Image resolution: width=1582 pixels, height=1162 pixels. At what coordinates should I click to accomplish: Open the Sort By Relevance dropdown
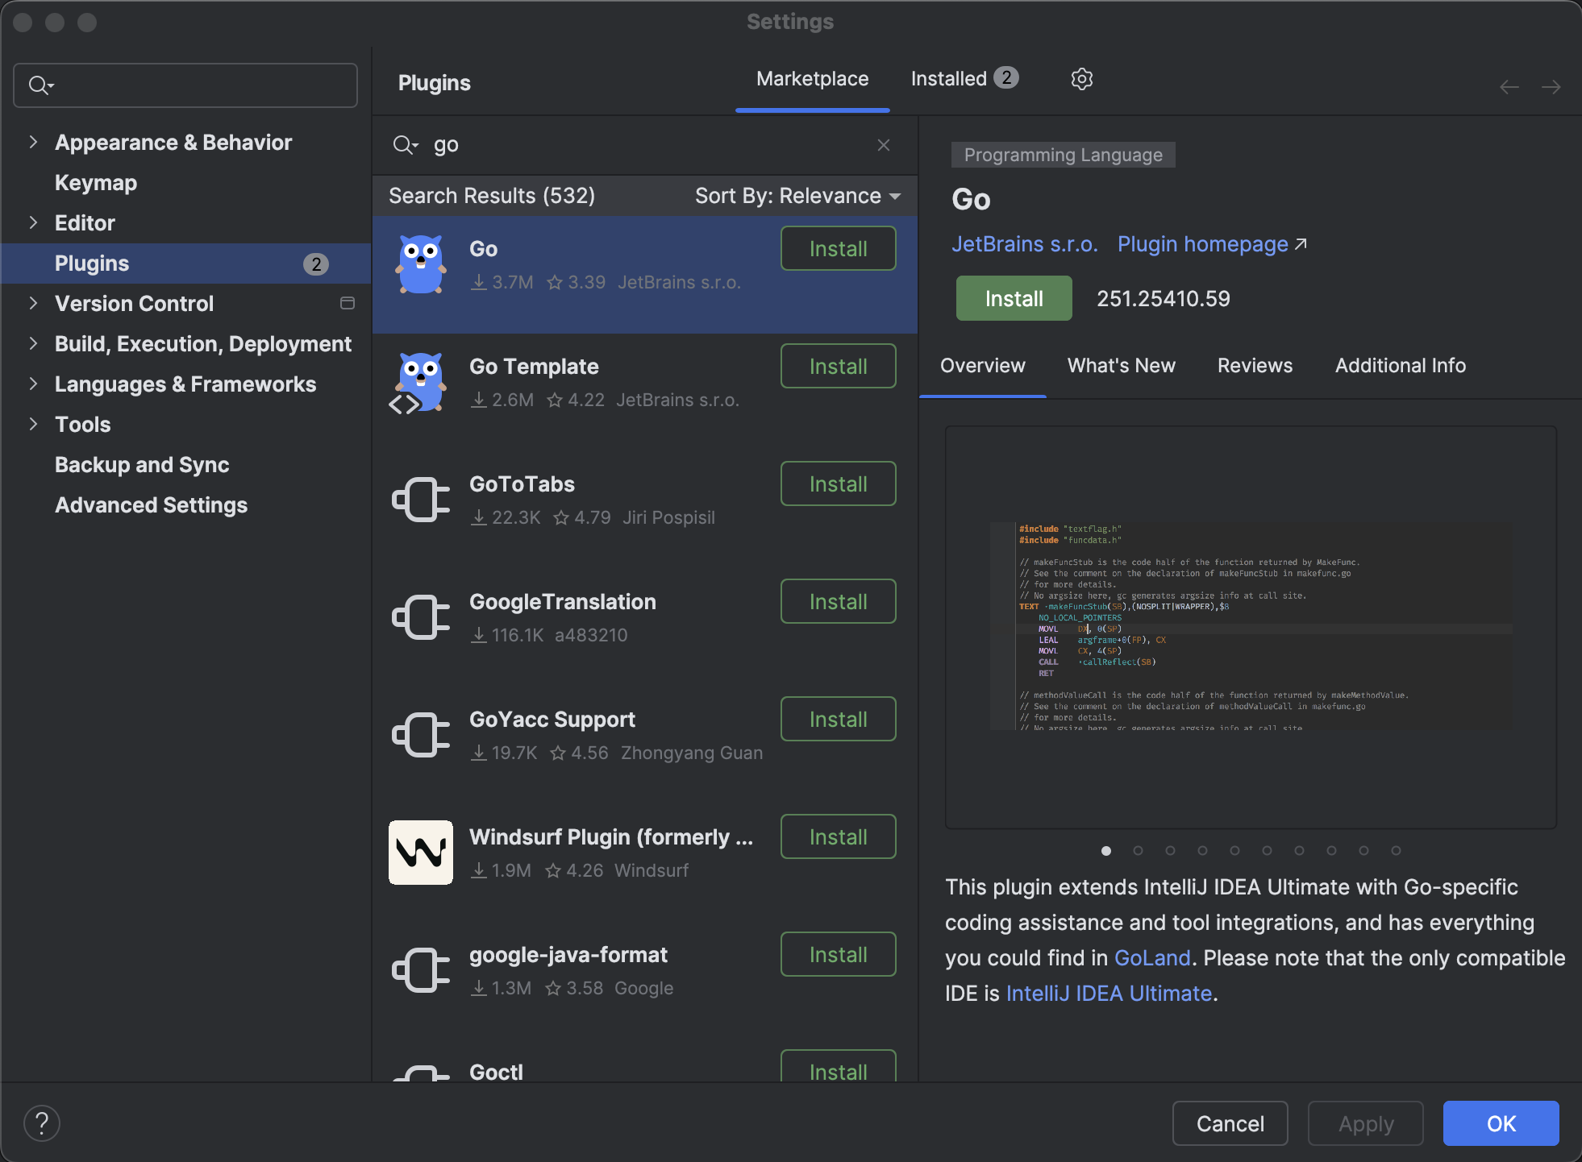[x=797, y=196]
